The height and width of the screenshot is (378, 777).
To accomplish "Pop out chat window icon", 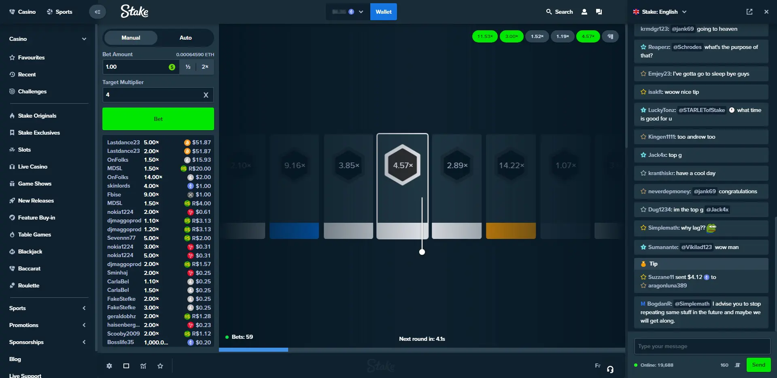I will coord(749,12).
